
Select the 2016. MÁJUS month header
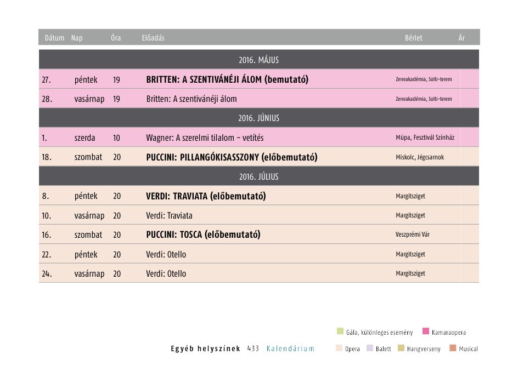pyautogui.click(x=259, y=60)
